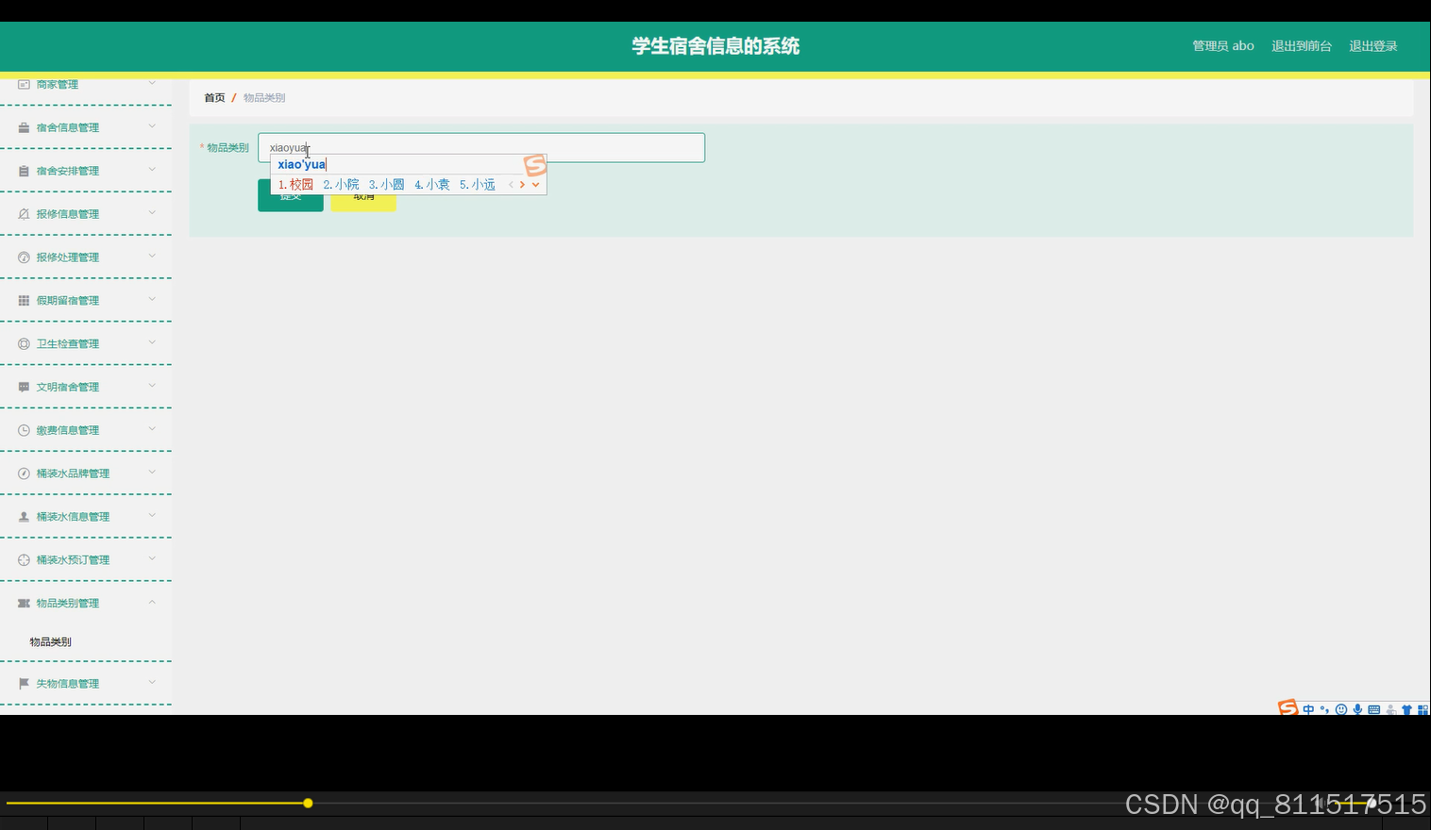This screenshot has width=1431, height=830.
Task: Choose candidate 5.小远
Action: [478, 185]
